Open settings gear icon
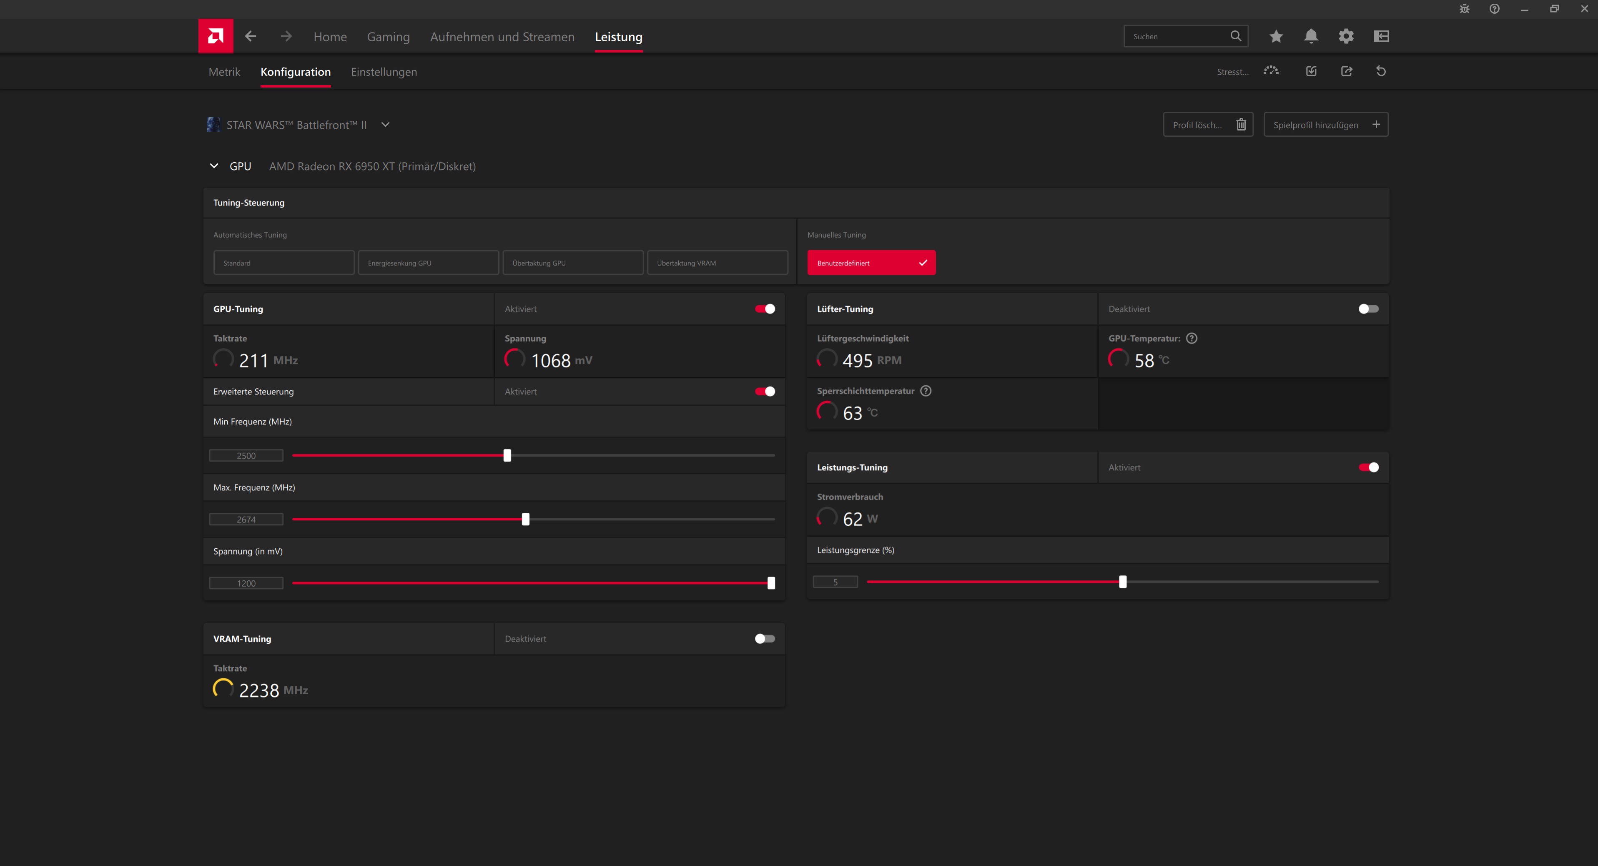 (1345, 36)
